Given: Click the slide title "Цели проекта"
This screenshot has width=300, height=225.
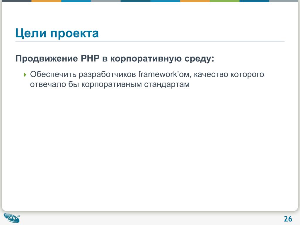Looking at the screenshot, I should (57, 33).
